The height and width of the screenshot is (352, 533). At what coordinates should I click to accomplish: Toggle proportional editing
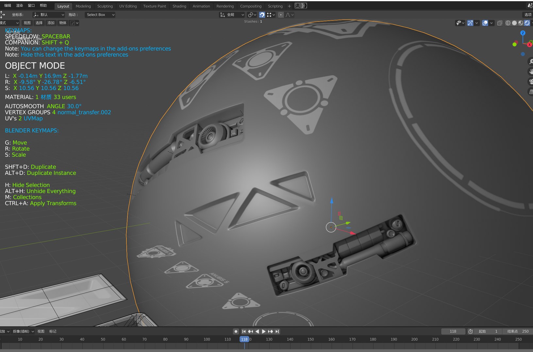pyautogui.click(x=281, y=15)
